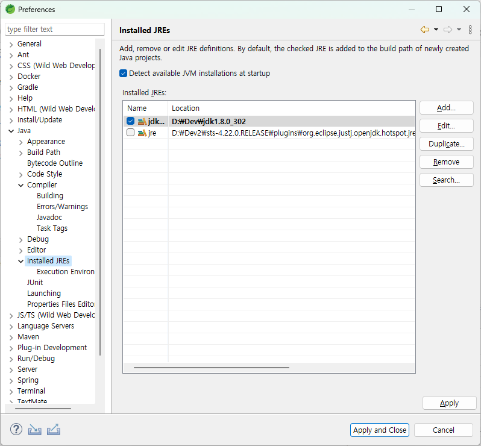
Task: Select the Terminal category
Action: pos(31,391)
